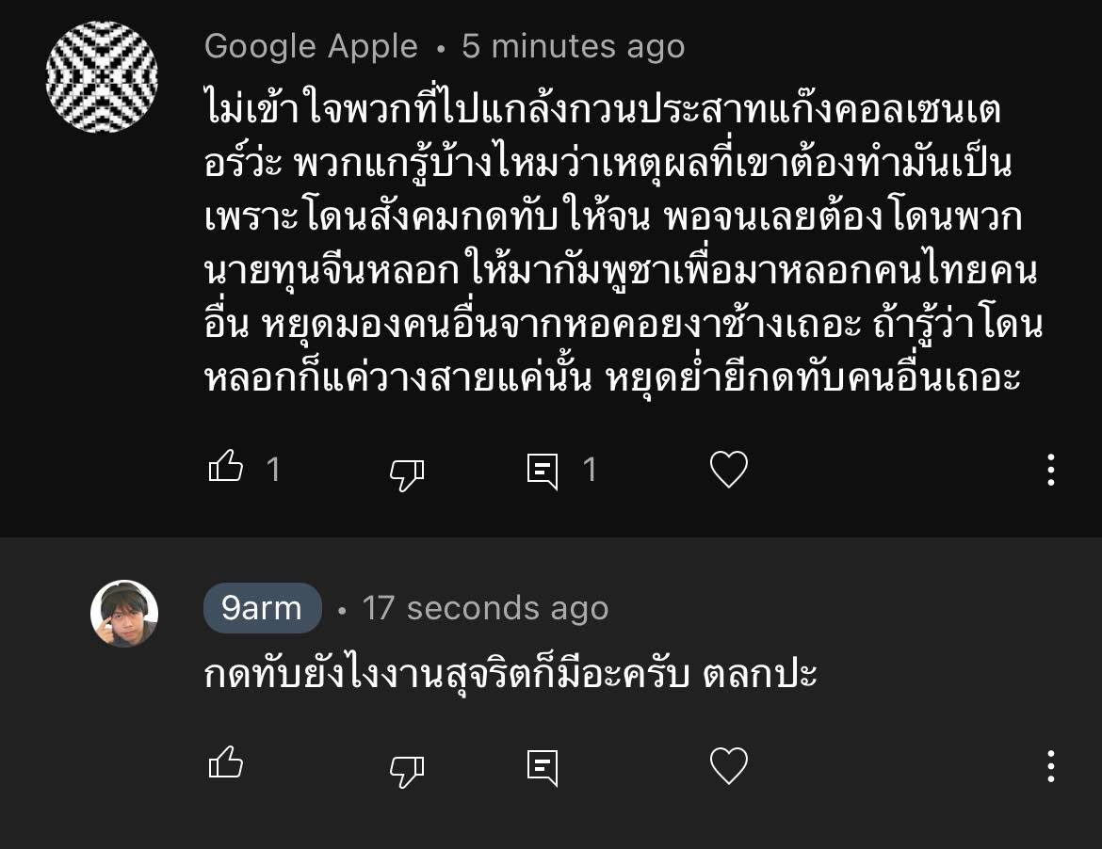Select the 9arm reply text
1102x849 pixels.
tap(510, 674)
